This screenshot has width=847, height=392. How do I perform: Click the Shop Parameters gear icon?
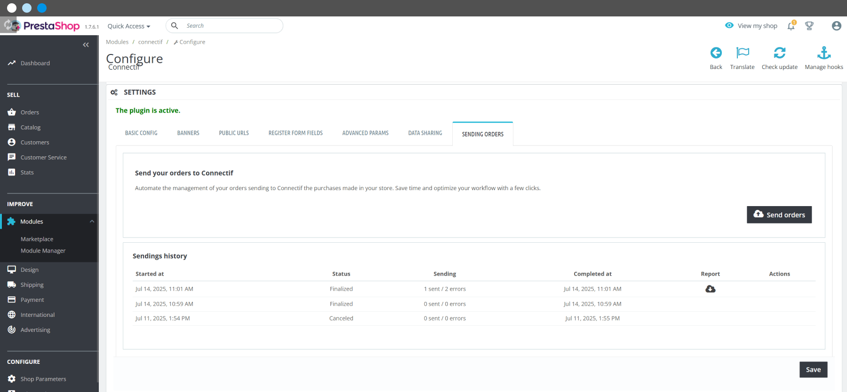coord(12,379)
